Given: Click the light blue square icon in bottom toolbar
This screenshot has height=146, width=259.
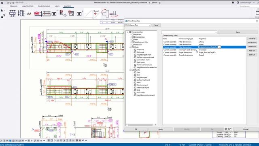Looking at the screenshot, I should [x=10, y=141].
